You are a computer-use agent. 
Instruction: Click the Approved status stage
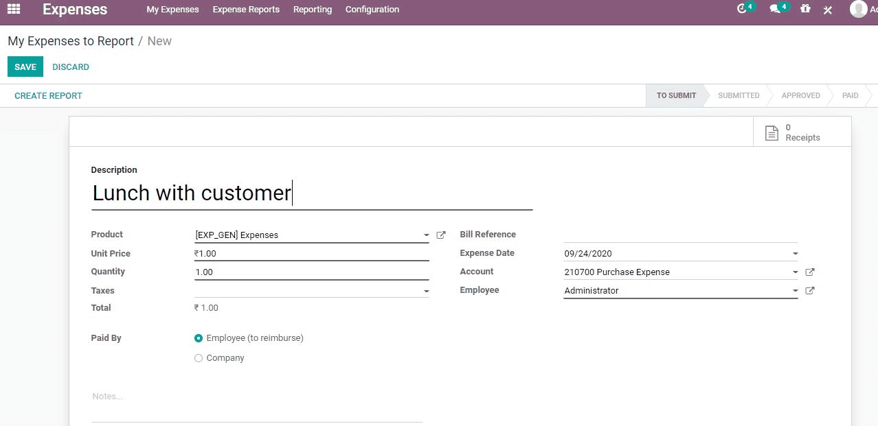800,96
